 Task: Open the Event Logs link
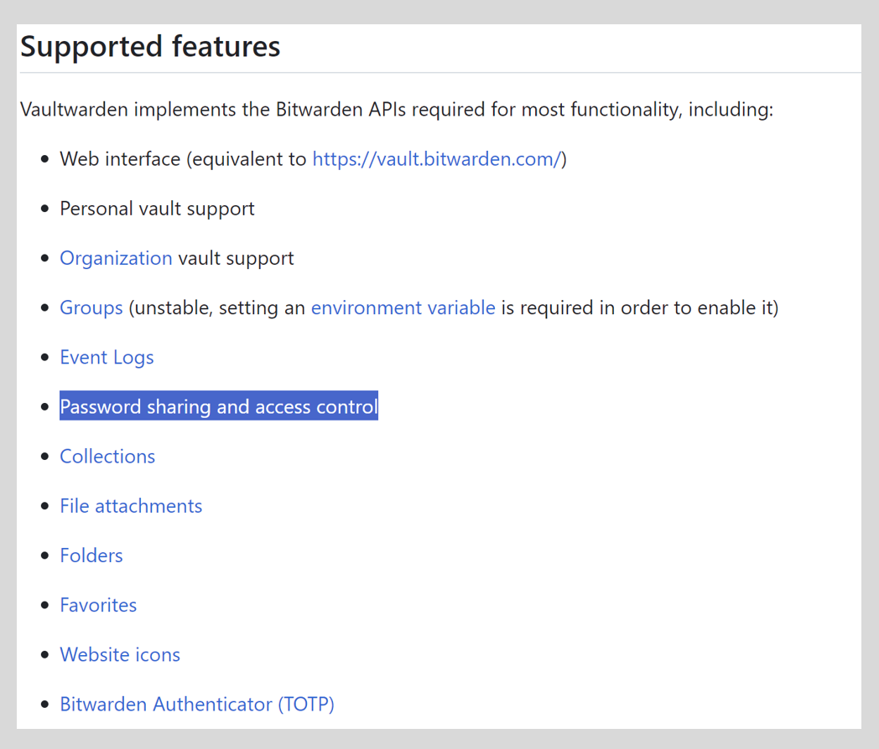tap(107, 357)
